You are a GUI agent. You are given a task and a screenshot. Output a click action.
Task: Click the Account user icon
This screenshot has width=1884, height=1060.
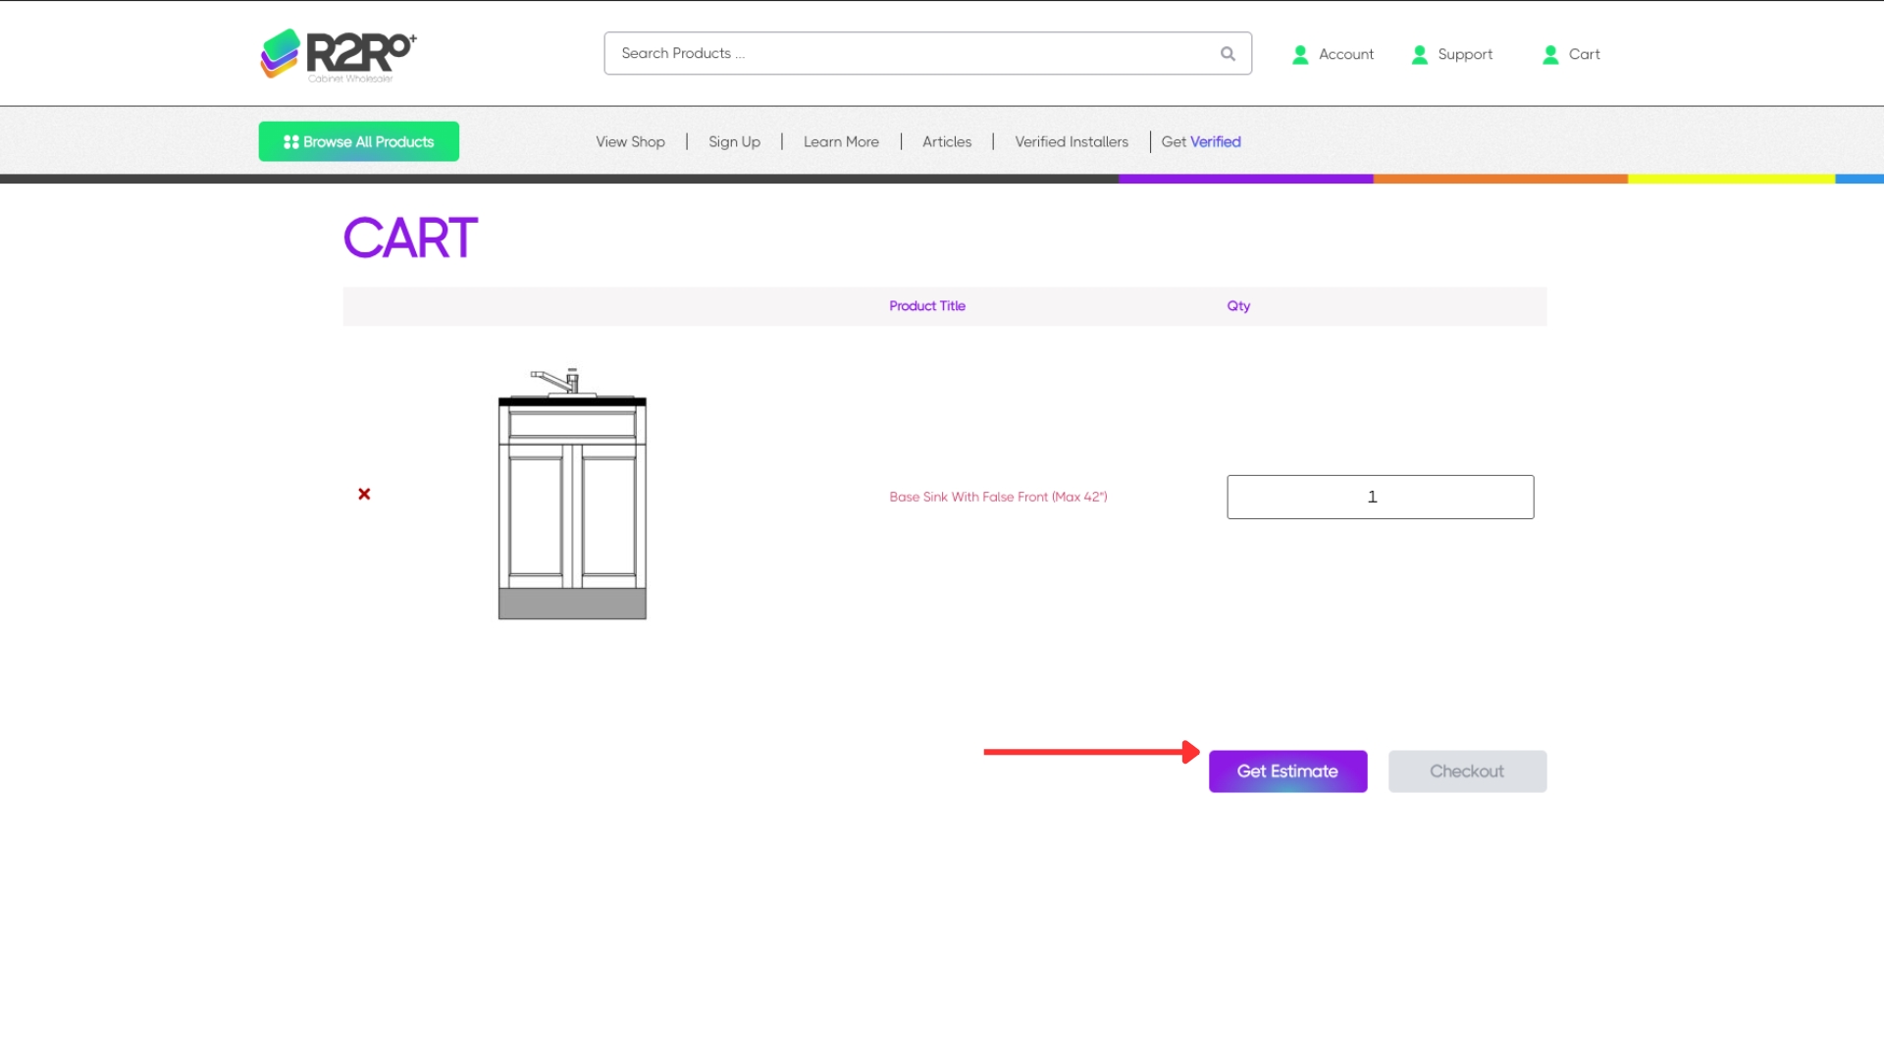1300,55
